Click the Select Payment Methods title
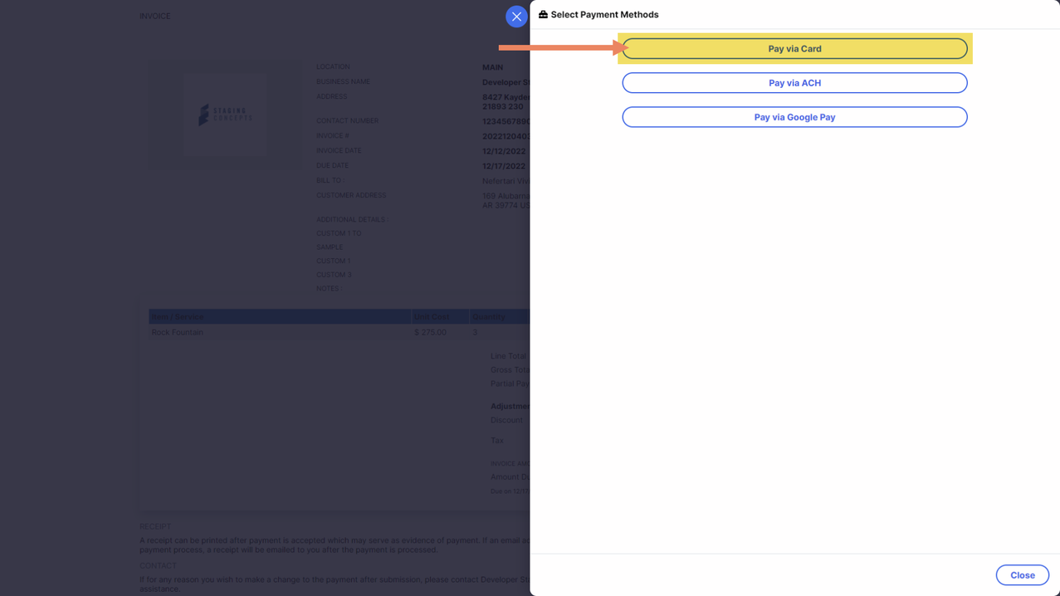The image size is (1060, 596). [x=604, y=15]
